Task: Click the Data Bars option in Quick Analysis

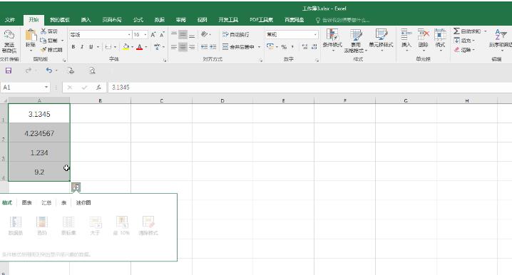Action: [x=16, y=225]
